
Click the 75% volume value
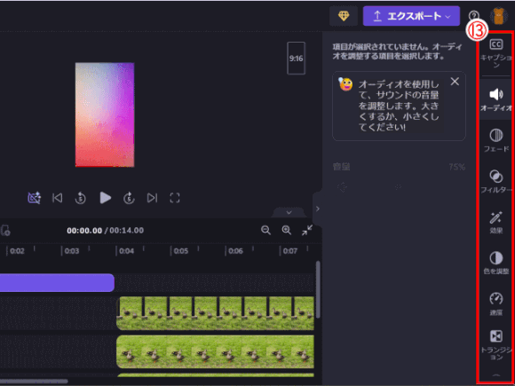tap(457, 167)
